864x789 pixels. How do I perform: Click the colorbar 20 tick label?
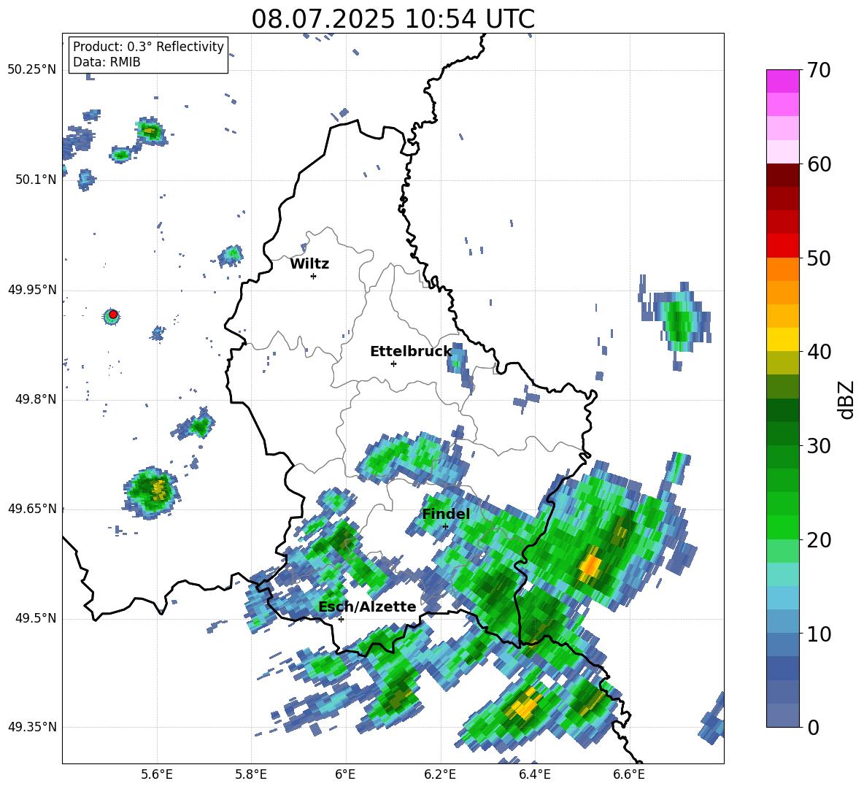pyautogui.click(x=819, y=540)
